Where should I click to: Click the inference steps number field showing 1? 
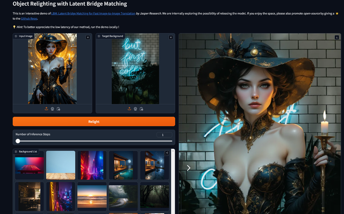click(x=164, y=135)
